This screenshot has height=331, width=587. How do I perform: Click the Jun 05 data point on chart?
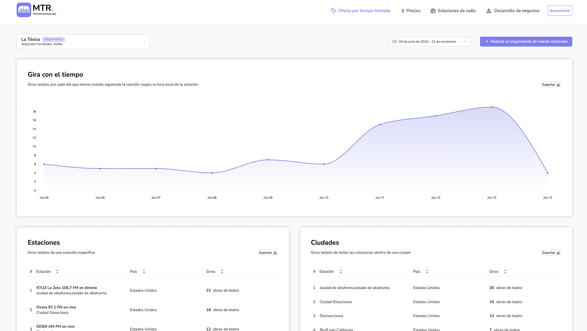44,164
